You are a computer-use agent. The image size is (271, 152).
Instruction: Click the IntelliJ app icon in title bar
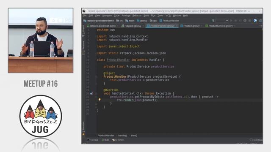point(84,11)
